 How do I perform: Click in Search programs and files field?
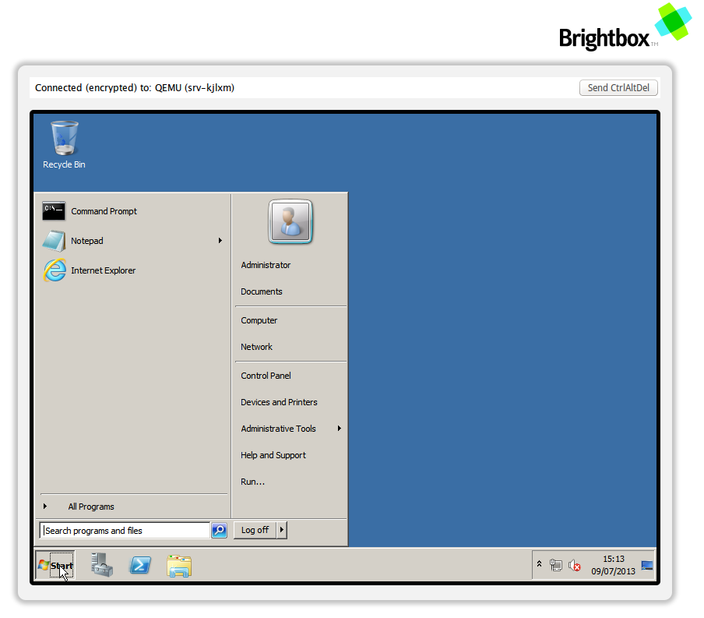125,531
